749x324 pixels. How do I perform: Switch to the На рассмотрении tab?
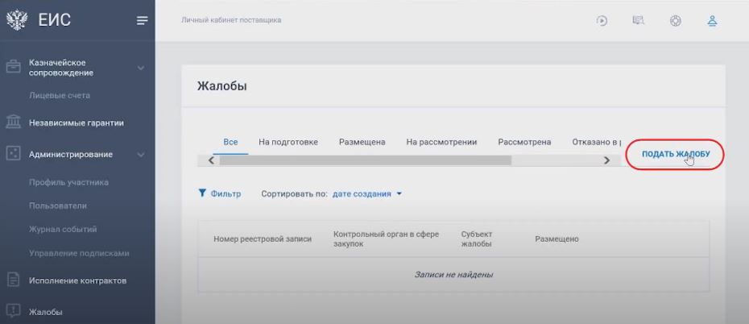pos(441,142)
